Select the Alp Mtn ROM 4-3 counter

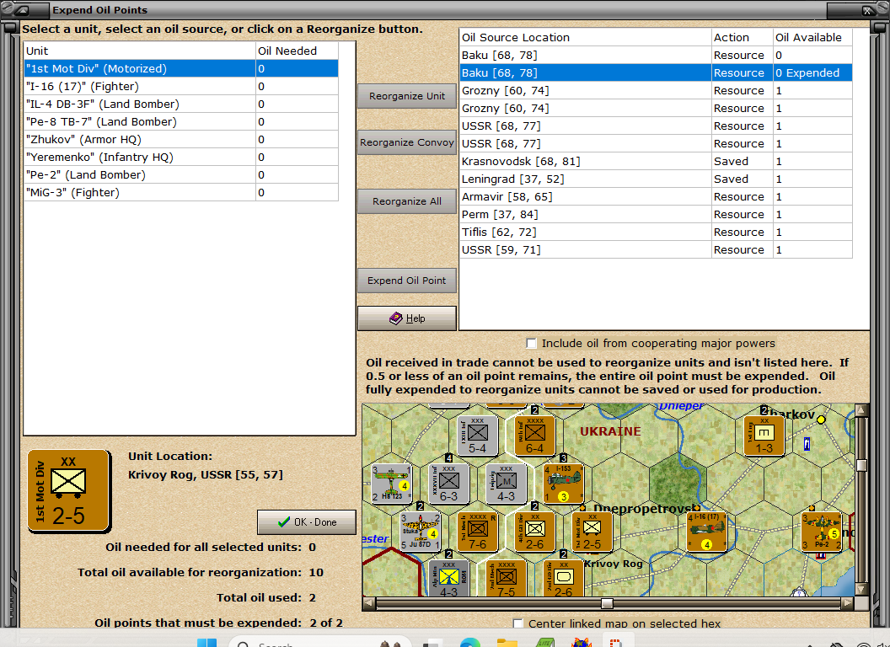[x=449, y=578]
